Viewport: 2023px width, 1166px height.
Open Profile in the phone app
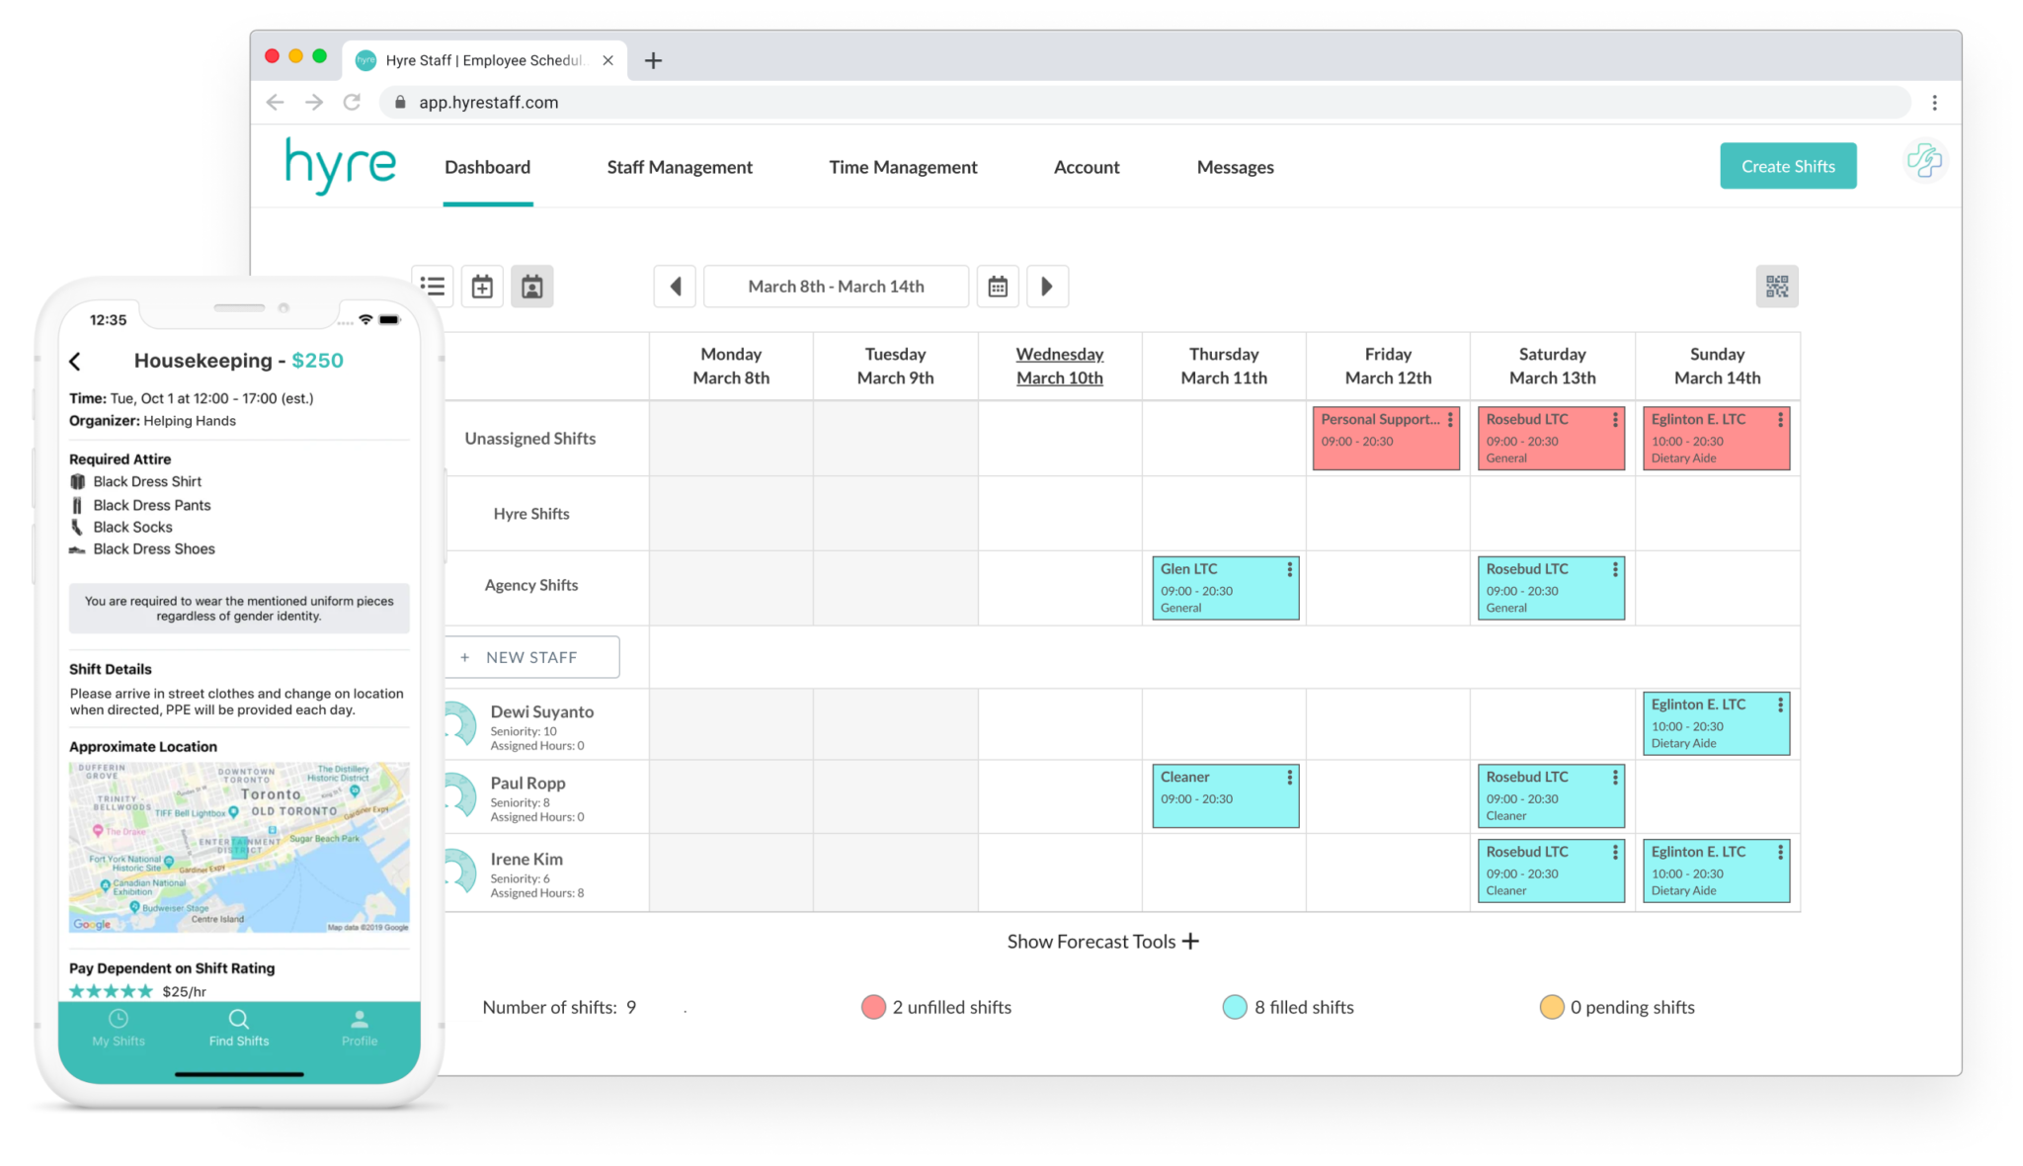[360, 1029]
